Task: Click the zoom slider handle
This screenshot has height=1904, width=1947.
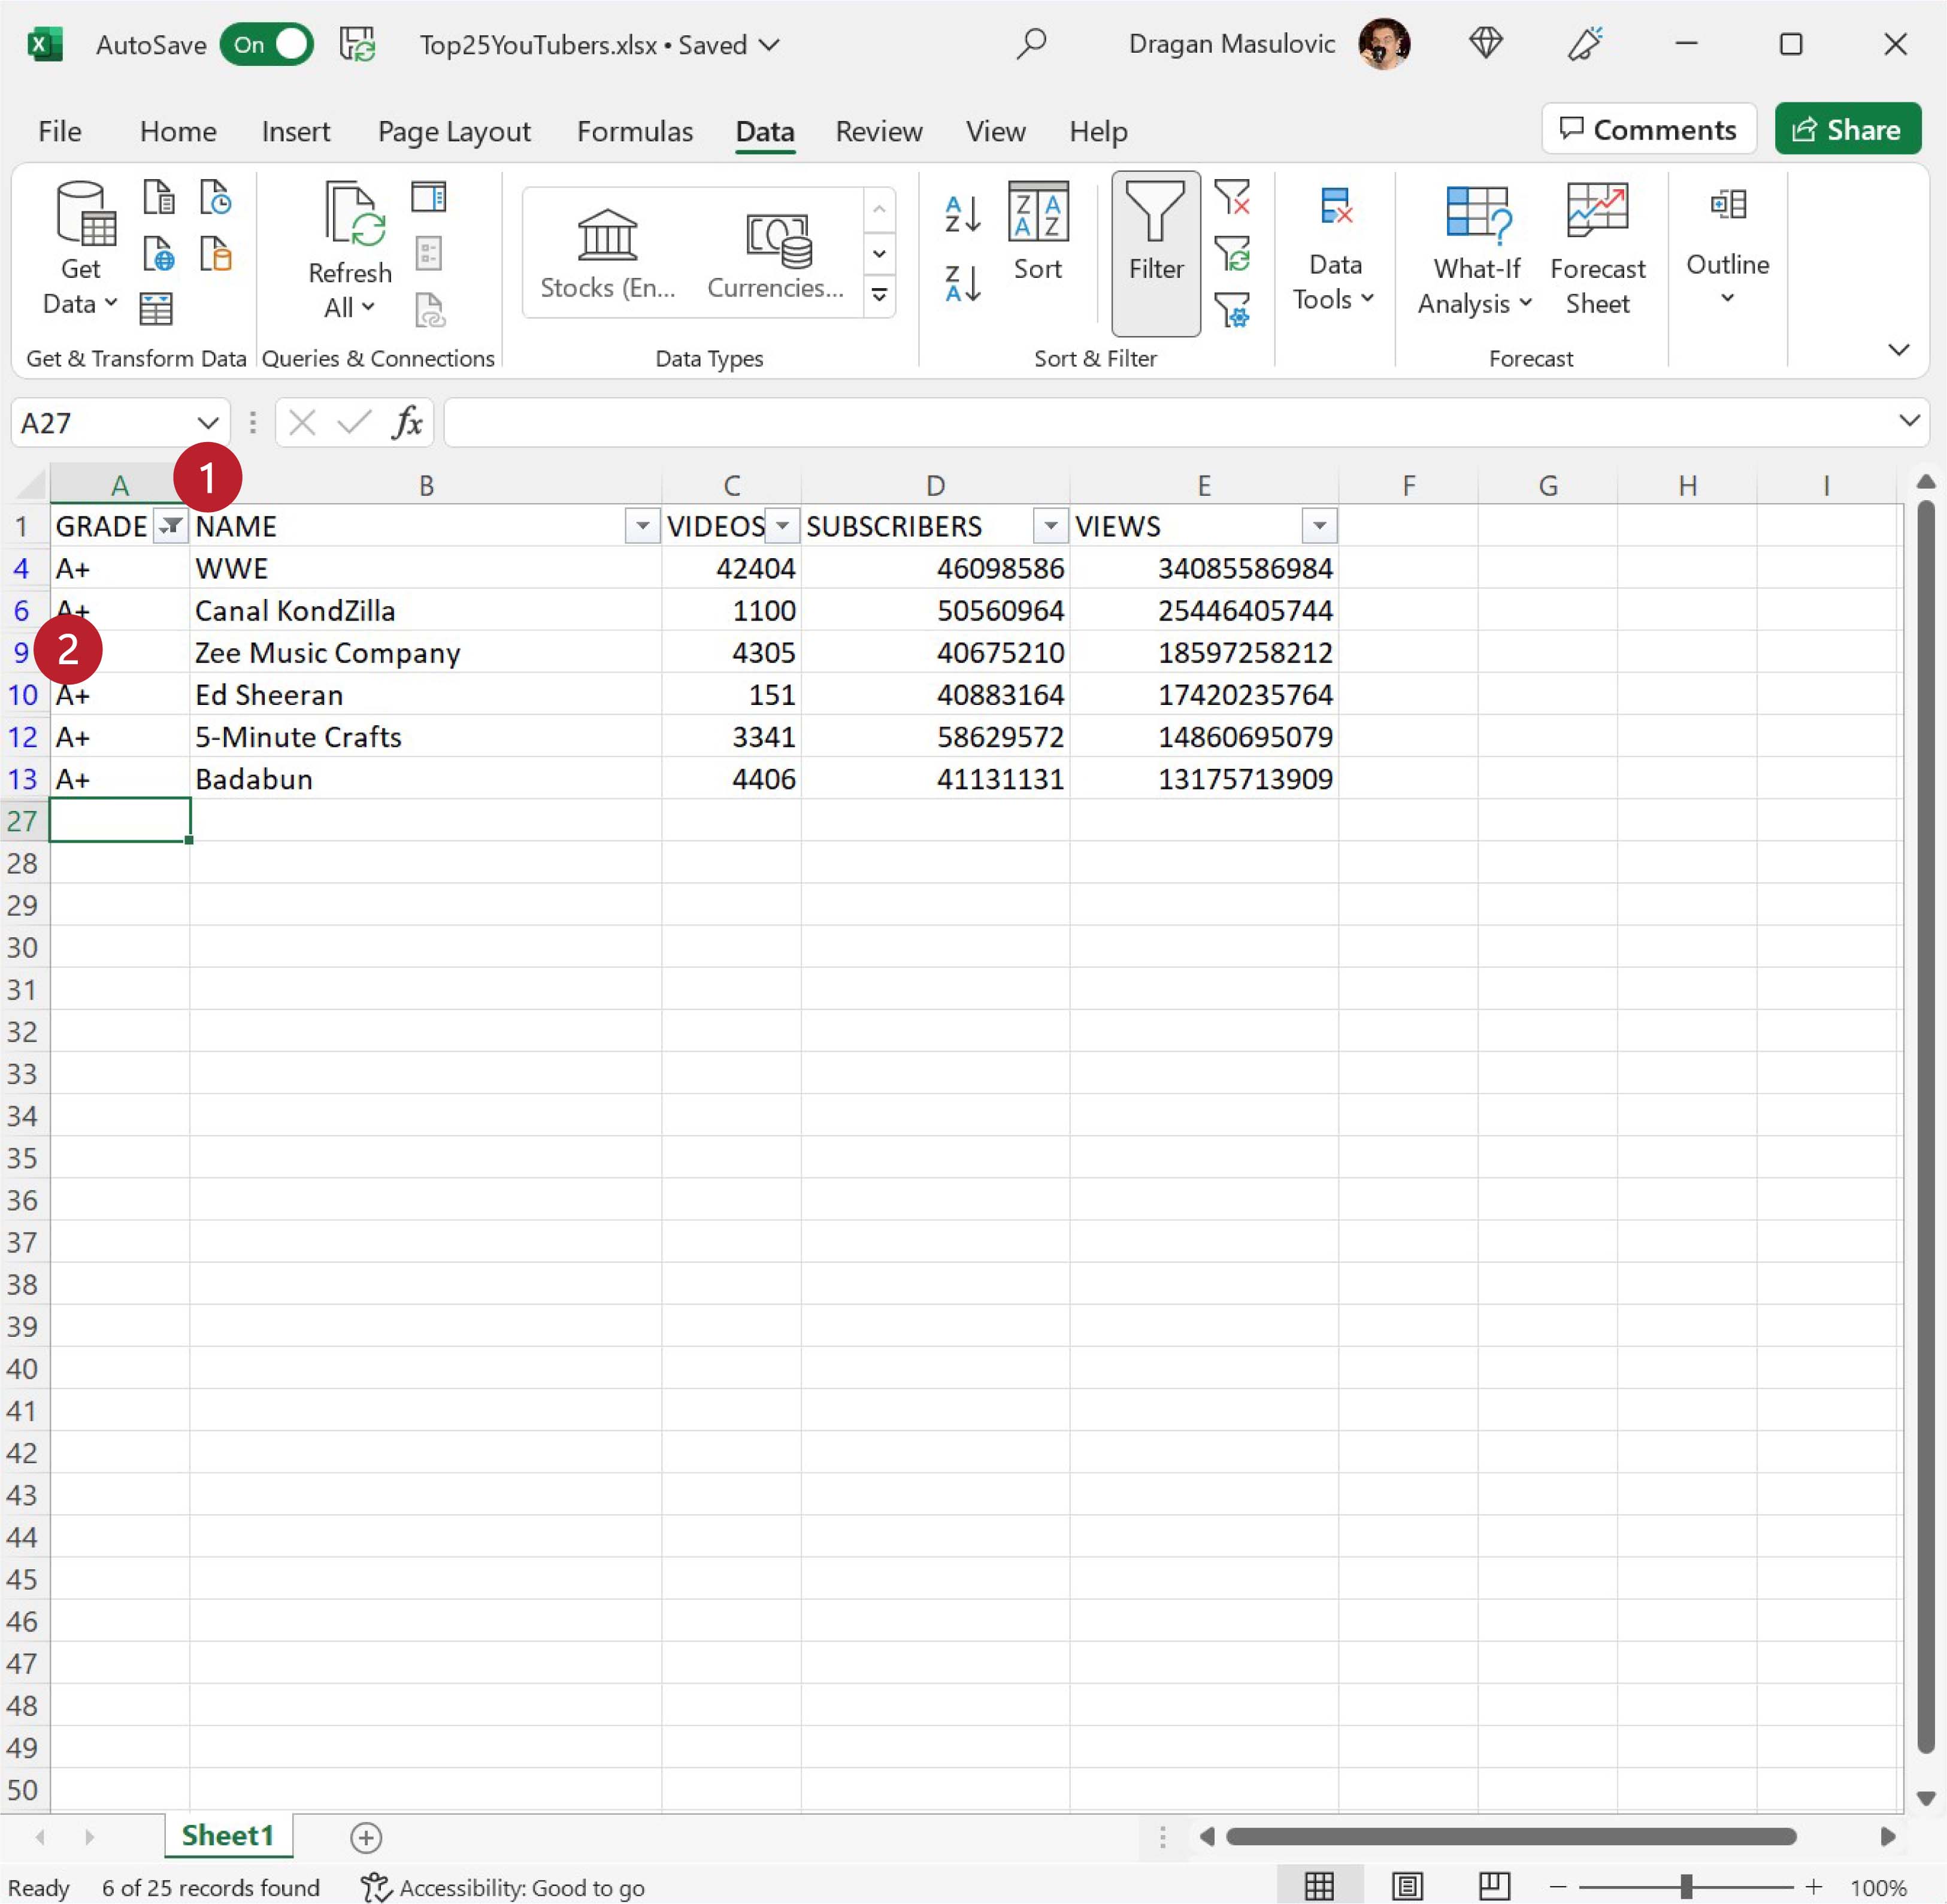Action: coord(1686,1887)
